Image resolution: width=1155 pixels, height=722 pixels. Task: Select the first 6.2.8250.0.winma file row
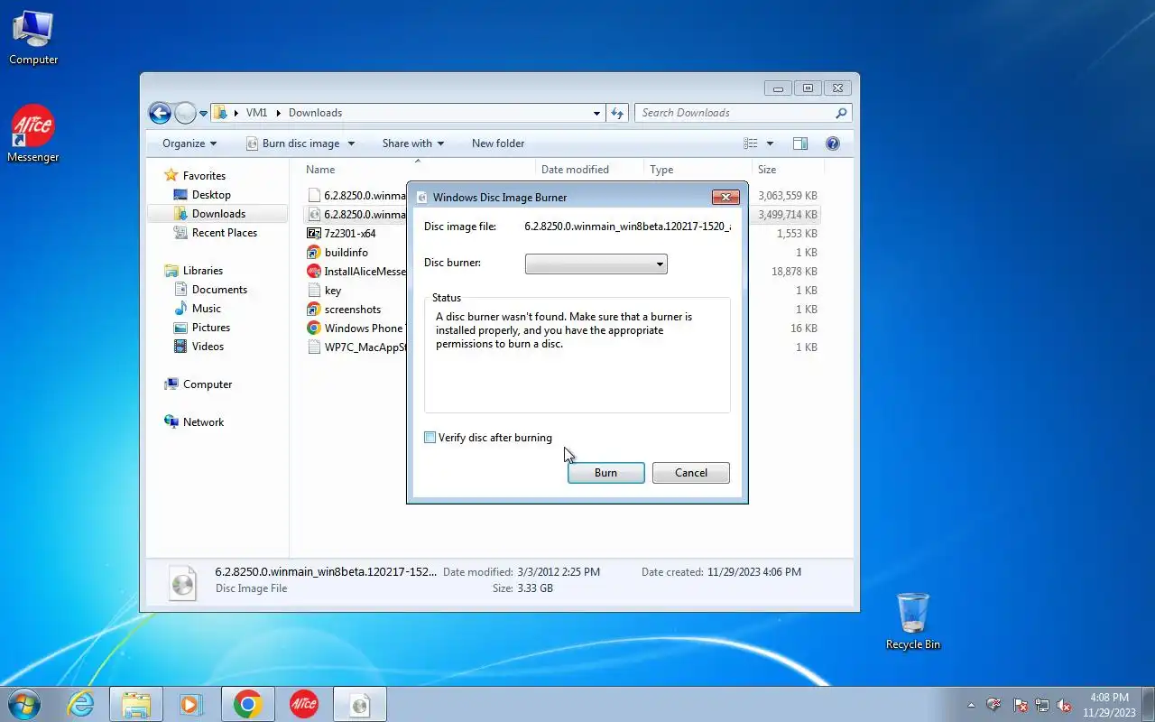(x=356, y=195)
